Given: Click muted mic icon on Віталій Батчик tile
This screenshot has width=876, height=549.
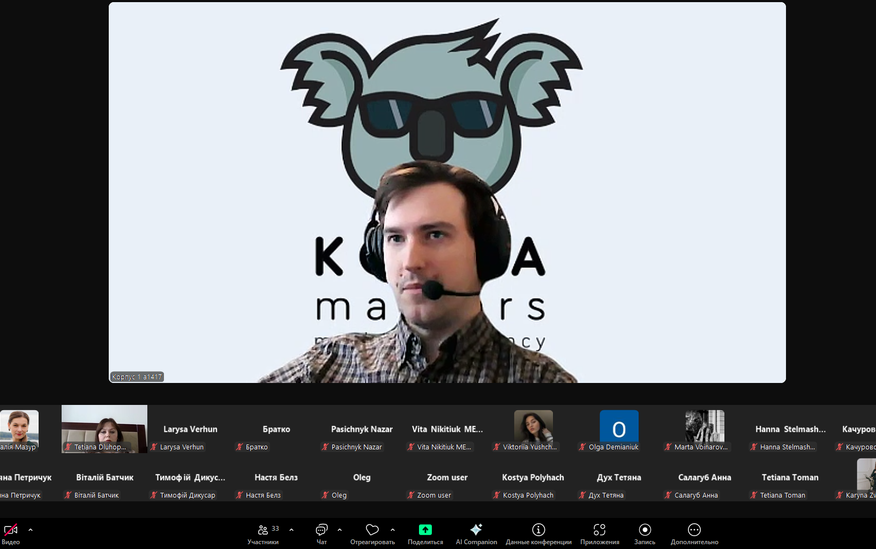Looking at the screenshot, I should tap(68, 495).
